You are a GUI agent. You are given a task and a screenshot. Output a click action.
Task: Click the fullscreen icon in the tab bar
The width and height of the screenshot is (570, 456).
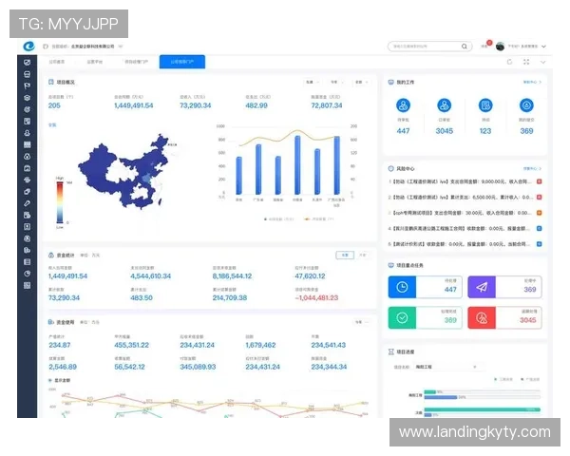tap(526, 62)
